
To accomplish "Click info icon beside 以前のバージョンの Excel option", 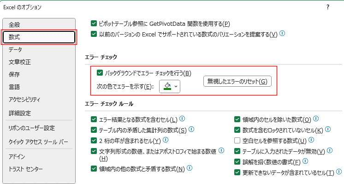I will click(282, 33).
